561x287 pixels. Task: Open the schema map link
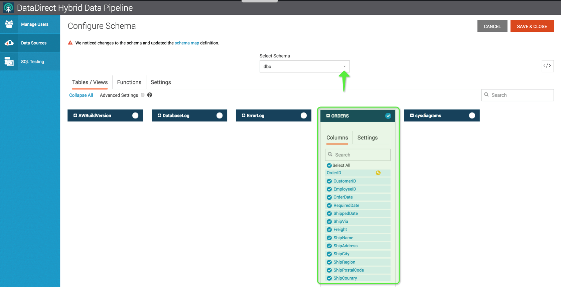tap(187, 43)
